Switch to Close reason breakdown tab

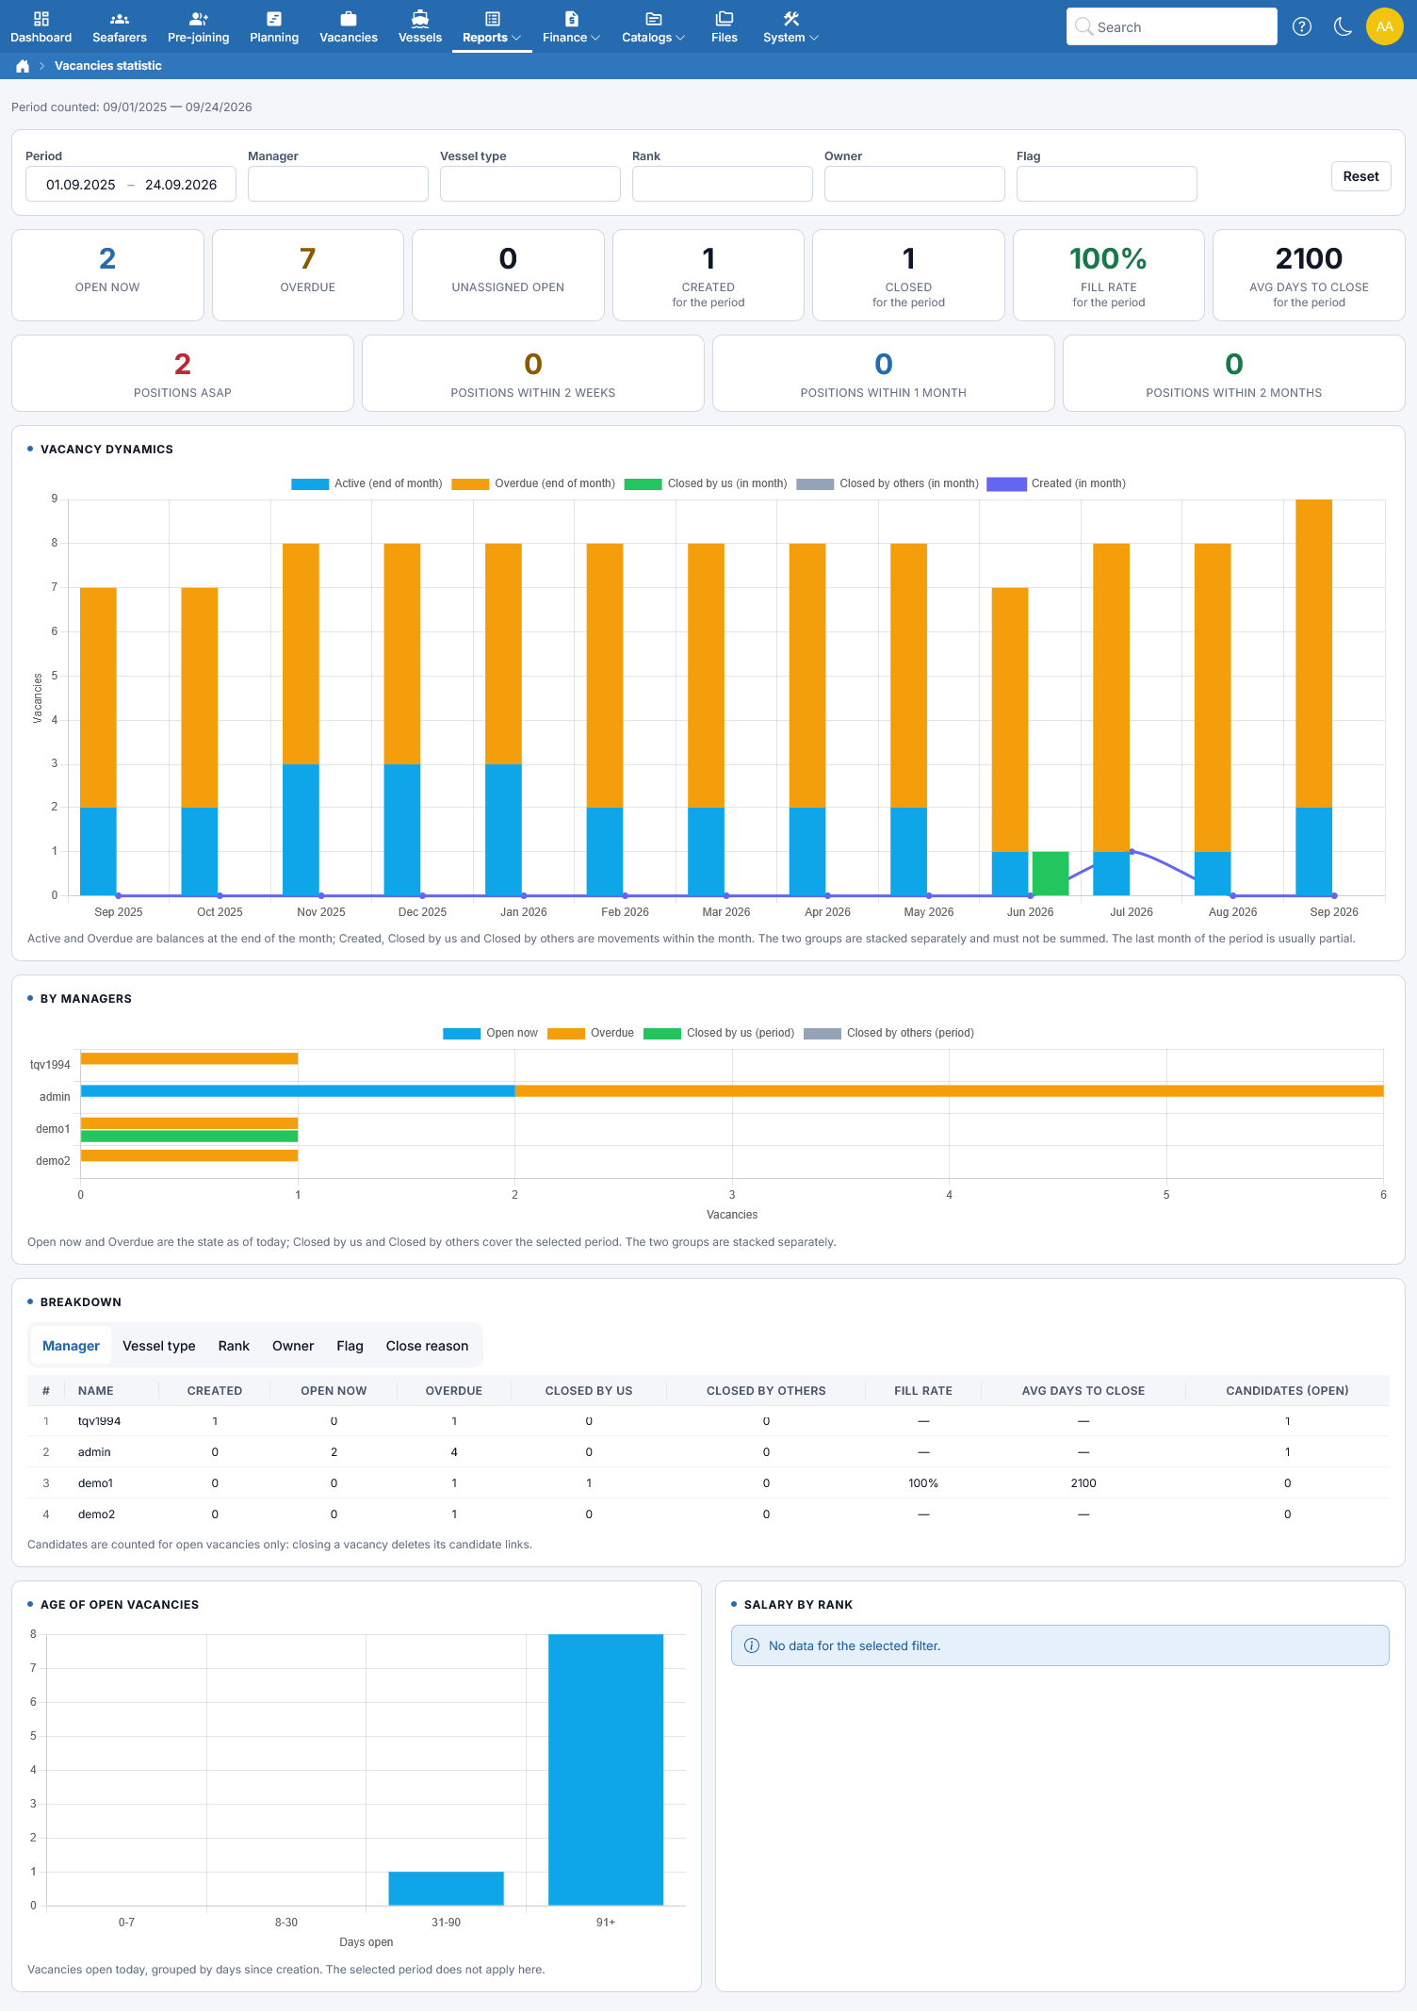pos(427,1346)
